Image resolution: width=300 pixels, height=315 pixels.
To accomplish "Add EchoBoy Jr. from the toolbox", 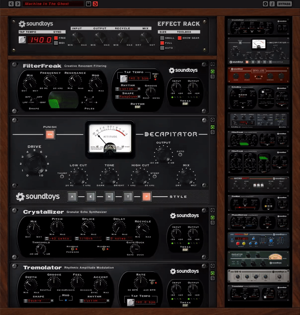I will click(x=258, y=120).
